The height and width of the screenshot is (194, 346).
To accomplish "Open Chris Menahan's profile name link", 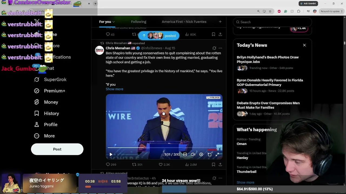I will (x=118, y=48).
